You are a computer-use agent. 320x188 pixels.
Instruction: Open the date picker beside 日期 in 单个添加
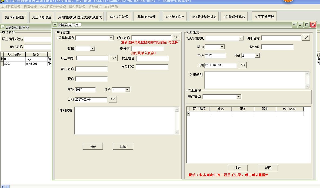(113, 99)
